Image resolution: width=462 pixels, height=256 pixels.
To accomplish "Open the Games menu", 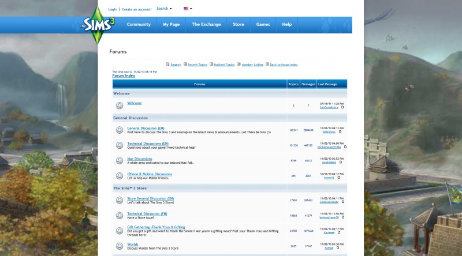I will [x=263, y=24].
